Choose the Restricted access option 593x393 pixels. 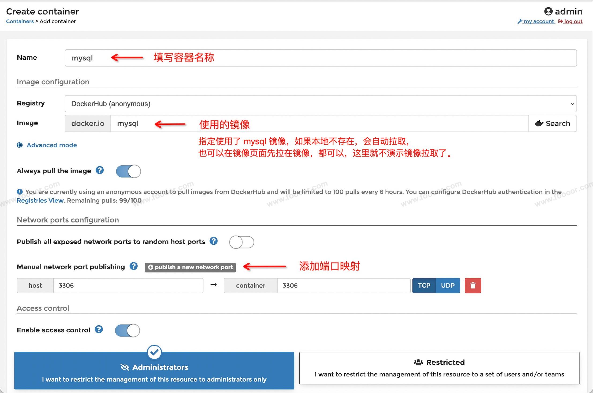[x=439, y=368]
